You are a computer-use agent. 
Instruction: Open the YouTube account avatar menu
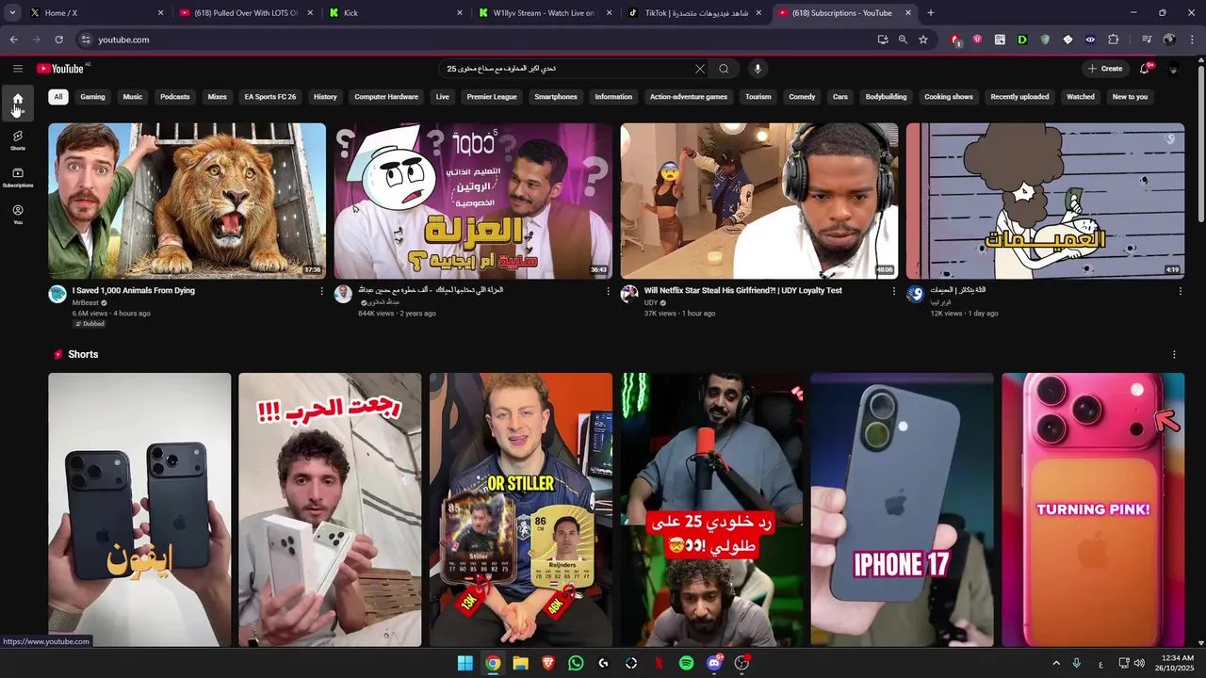coord(1173,69)
